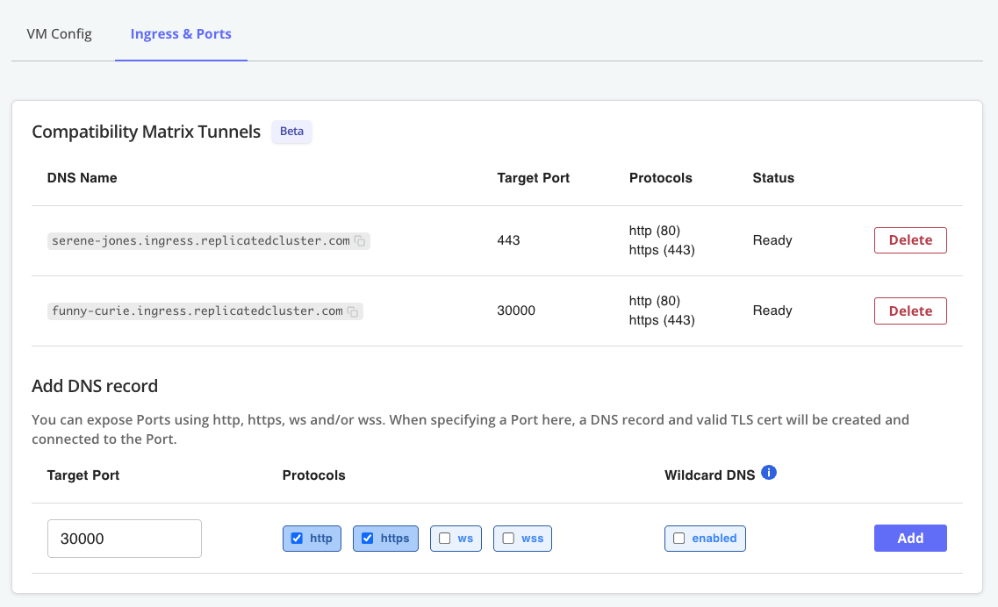
Task: Switch to the VM Config tab
Action: click(x=59, y=34)
